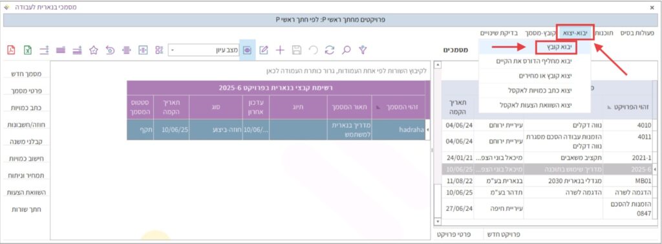Image resolution: width=662 pixels, height=244 pixels.
Task: Export to PDF using the red PDF icon
Action: tap(12, 50)
